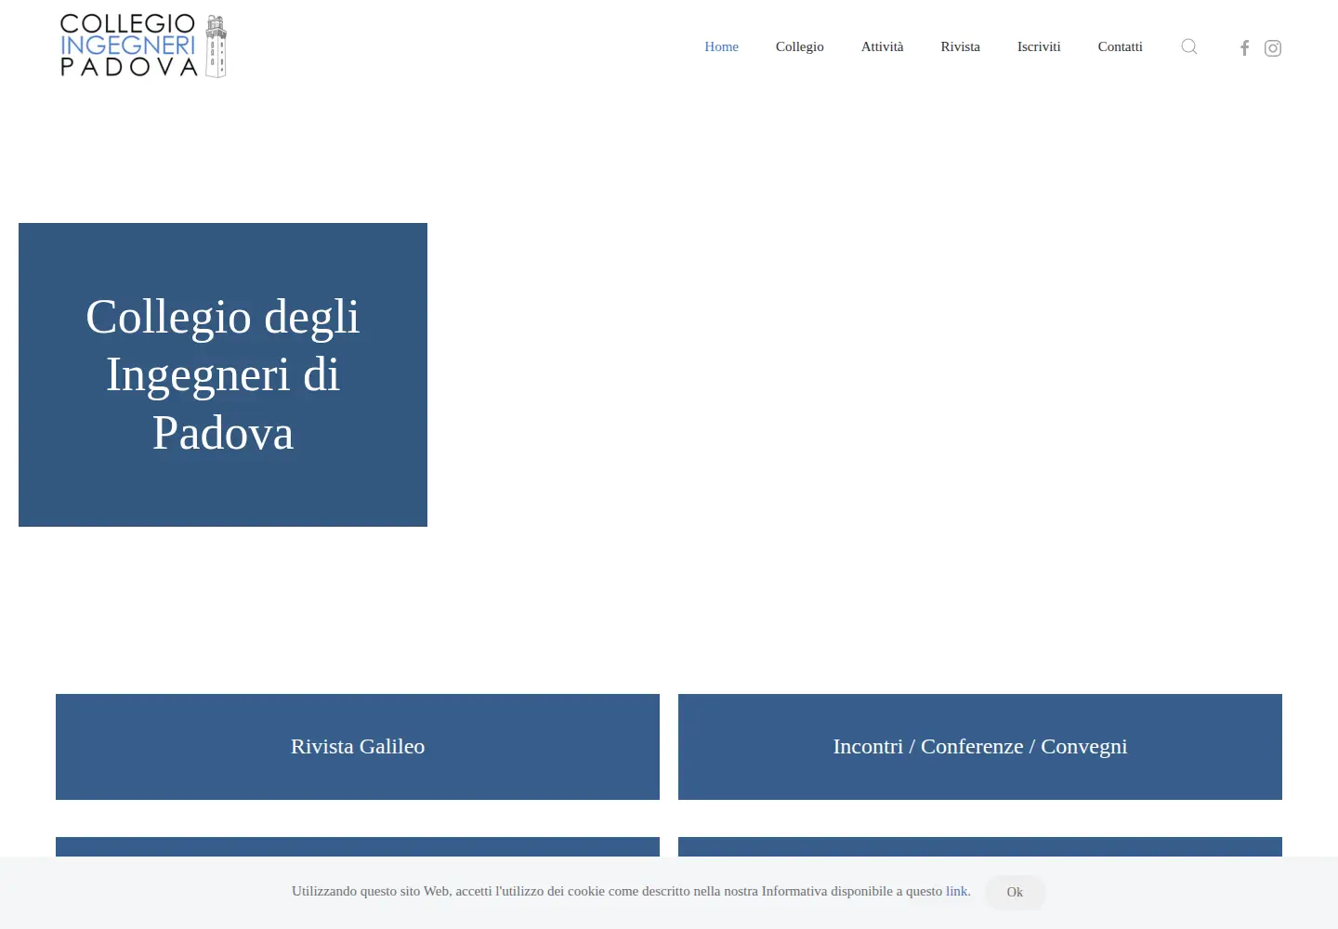Follow the cookie policy 'link'
Viewport: 1338px width, 929px height.
pyautogui.click(x=956, y=891)
